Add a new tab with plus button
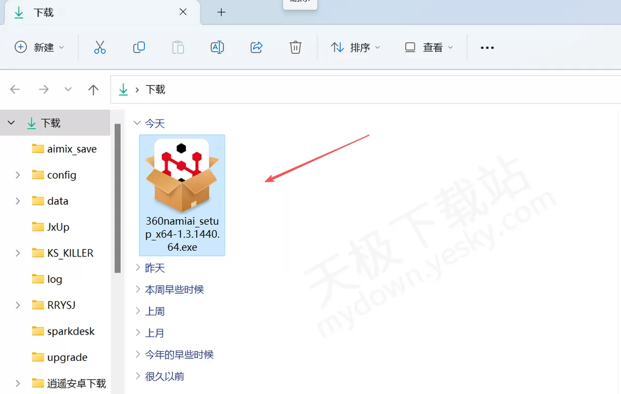Viewport: 621px width, 394px height. (221, 12)
